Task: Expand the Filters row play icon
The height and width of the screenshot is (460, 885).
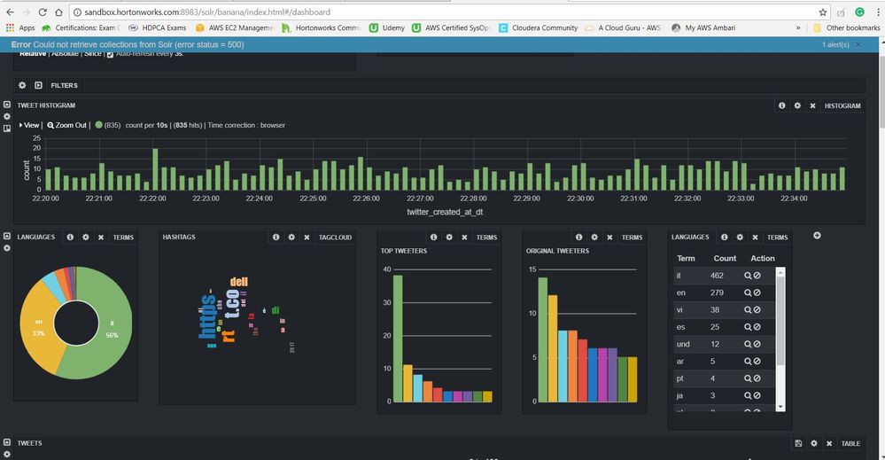Action: pos(38,85)
